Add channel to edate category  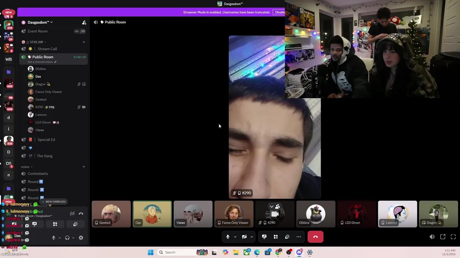point(84,167)
